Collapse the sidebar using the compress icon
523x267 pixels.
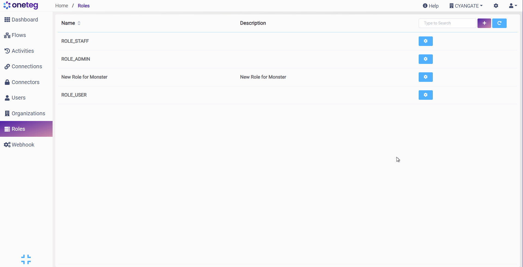point(26,259)
